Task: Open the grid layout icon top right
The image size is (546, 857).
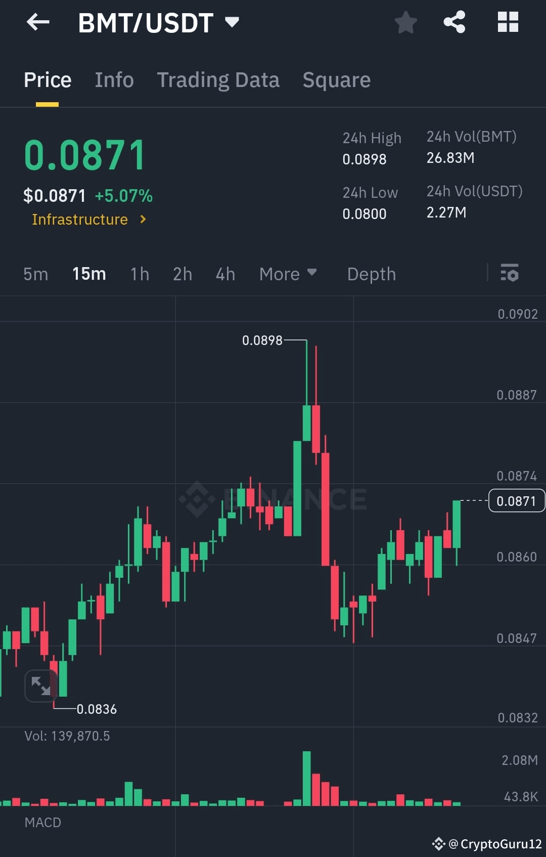Action: pyautogui.click(x=507, y=22)
